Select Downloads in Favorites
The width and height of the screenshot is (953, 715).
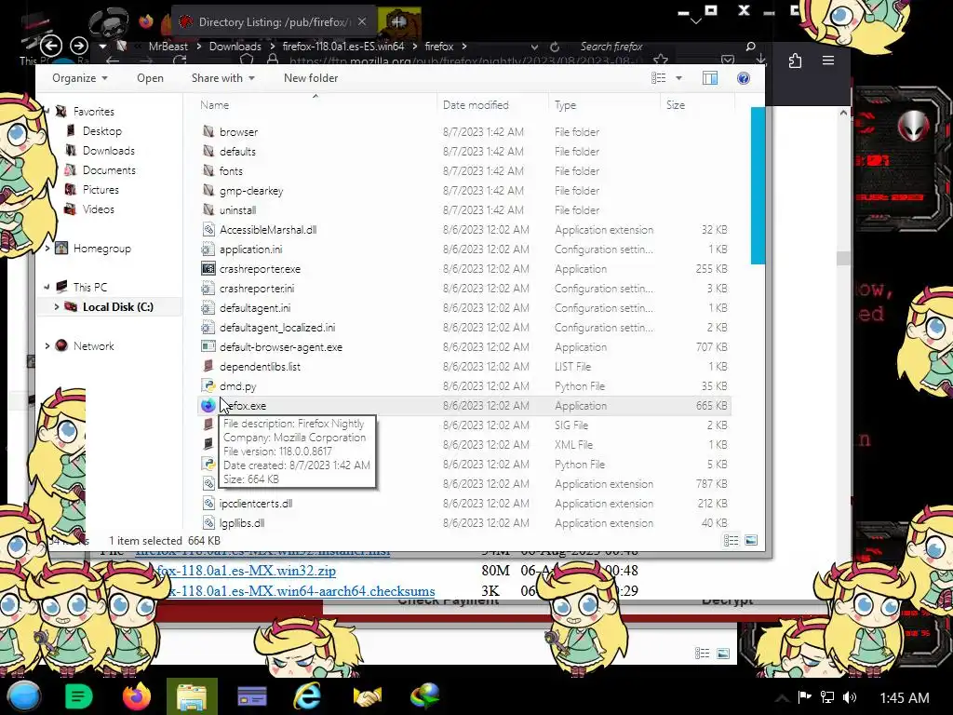pos(108,150)
